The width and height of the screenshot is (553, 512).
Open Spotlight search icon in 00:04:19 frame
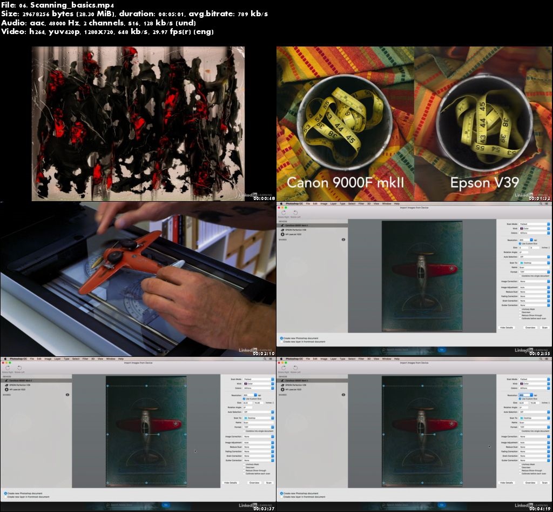(x=541, y=359)
